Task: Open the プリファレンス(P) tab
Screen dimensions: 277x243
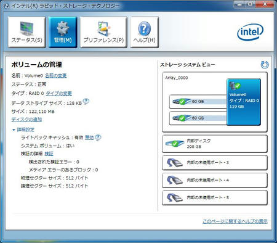Action: tap(103, 32)
